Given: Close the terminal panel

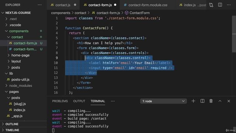Looking at the screenshot, I should (x=229, y=101).
